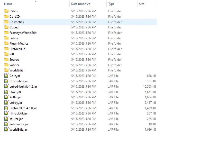Screen dimensions: 210x167
Task: Select cubed-bukkit-1.2.jar file name
Action: point(23,87)
